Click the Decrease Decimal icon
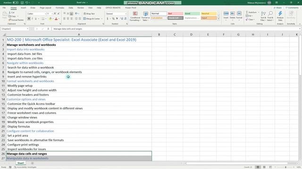Viewport: 302px width, 169px height. pos(126,19)
